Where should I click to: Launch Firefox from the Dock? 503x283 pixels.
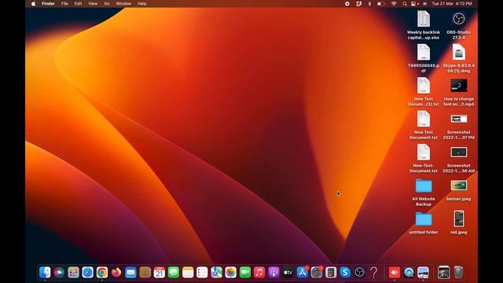(x=116, y=273)
